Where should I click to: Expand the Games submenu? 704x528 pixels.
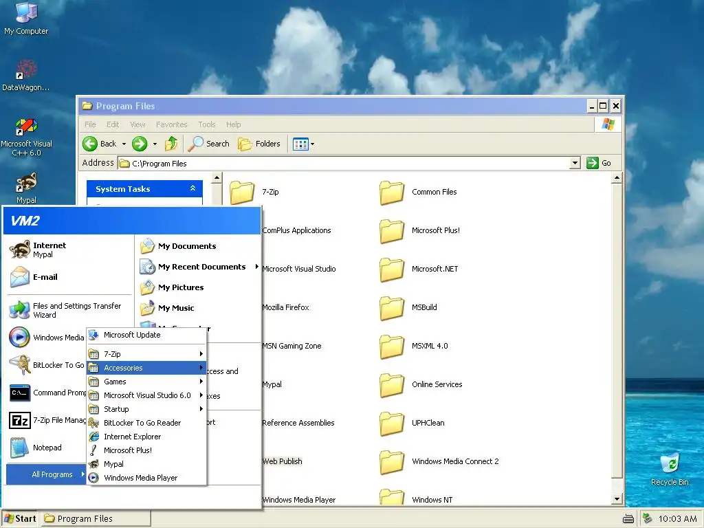(x=146, y=382)
